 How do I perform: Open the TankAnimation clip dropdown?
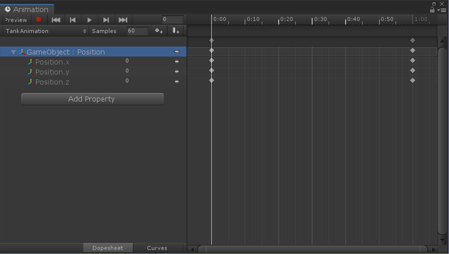point(46,31)
